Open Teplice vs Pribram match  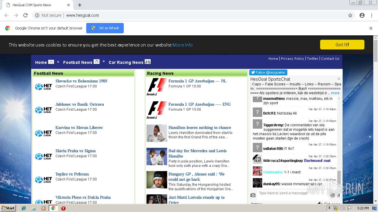[72, 174]
